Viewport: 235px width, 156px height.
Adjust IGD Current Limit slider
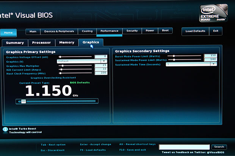click(75, 70)
